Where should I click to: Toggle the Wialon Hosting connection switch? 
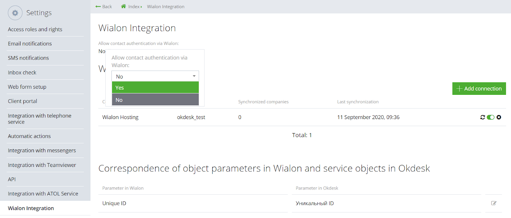point(491,117)
